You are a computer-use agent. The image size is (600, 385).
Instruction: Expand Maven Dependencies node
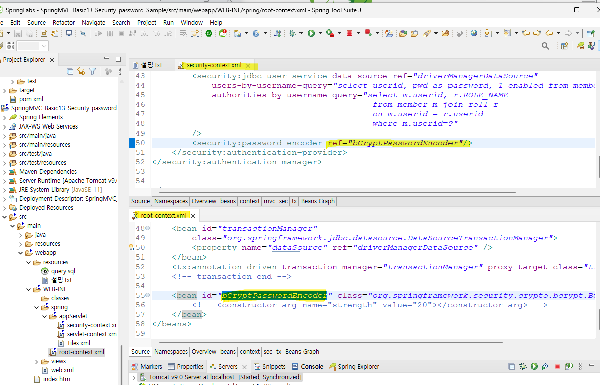pos(4,172)
